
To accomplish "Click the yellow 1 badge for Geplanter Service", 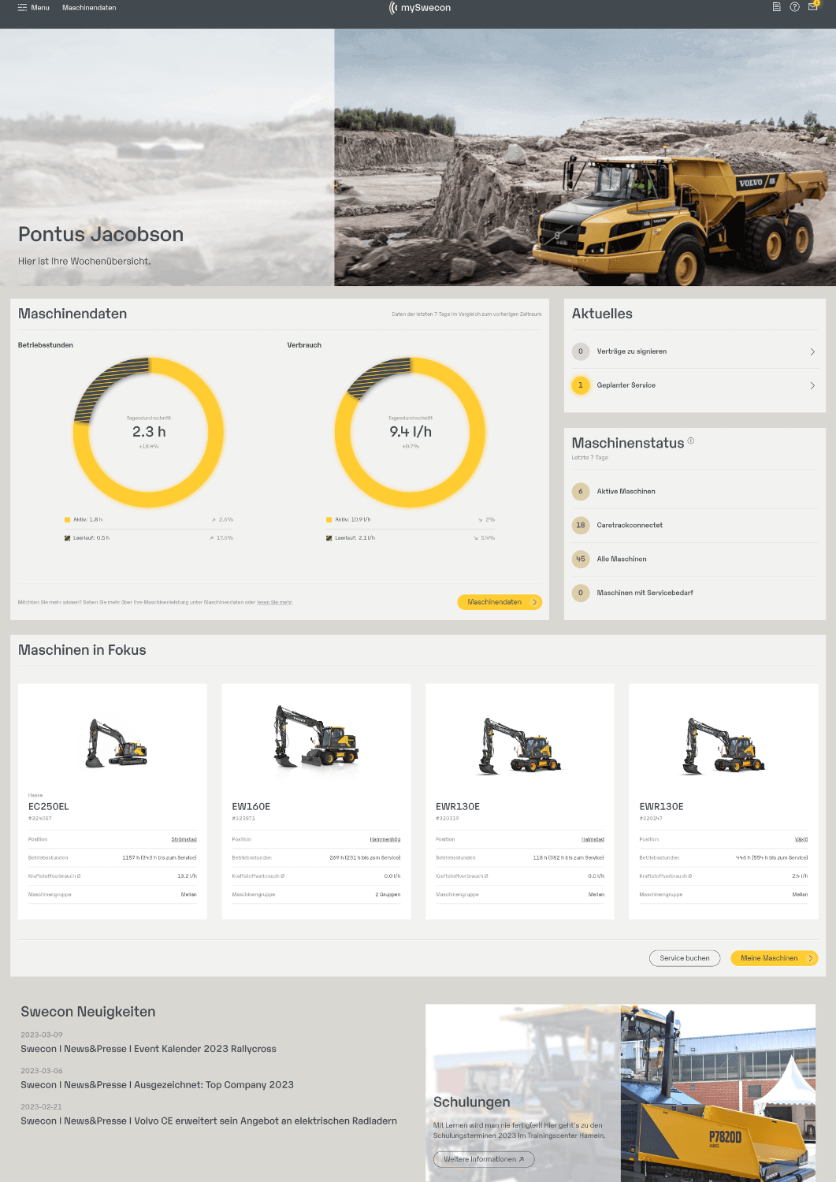I will 581,385.
